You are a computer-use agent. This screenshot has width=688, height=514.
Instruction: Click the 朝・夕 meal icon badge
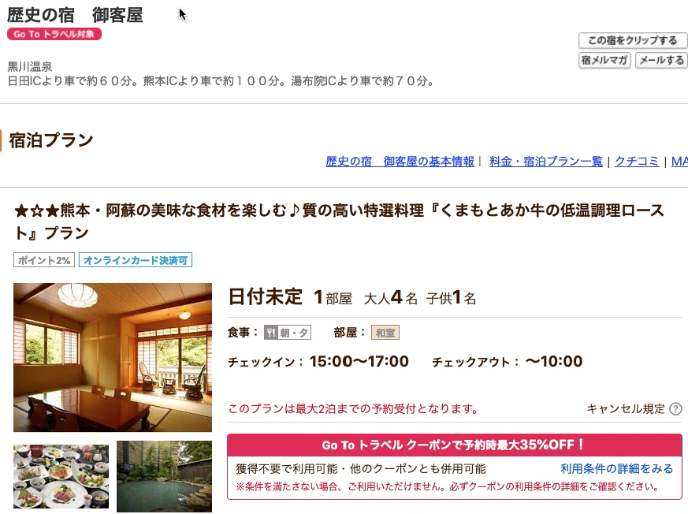(x=288, y=333)
